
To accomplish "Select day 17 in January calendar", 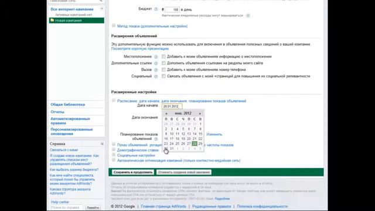I will click(x=172, y=139).
